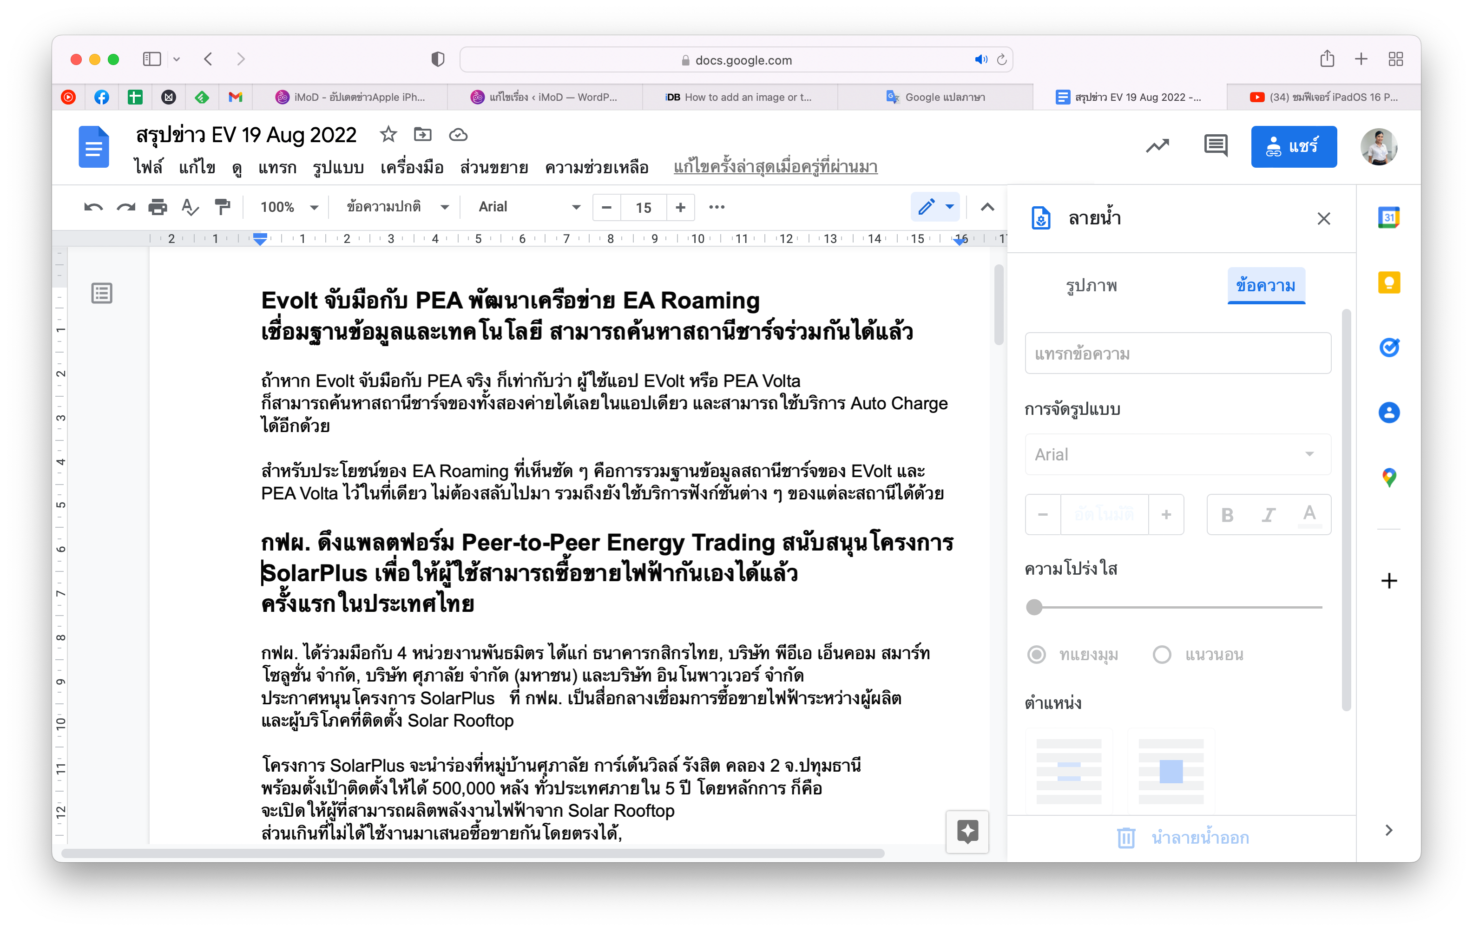
Task: Open the แทรก menu
Action: click(x=276, y=167)
